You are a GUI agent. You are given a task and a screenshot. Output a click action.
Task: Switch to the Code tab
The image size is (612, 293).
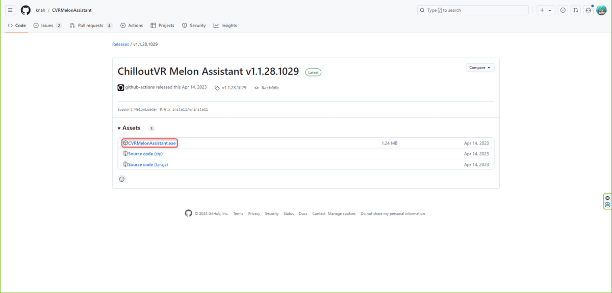click(17, 26)
